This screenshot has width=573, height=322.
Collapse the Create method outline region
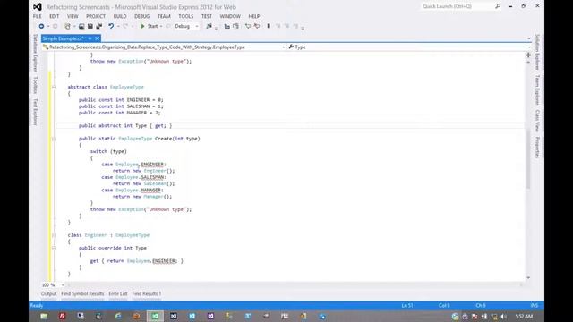[x=54, y=139]
